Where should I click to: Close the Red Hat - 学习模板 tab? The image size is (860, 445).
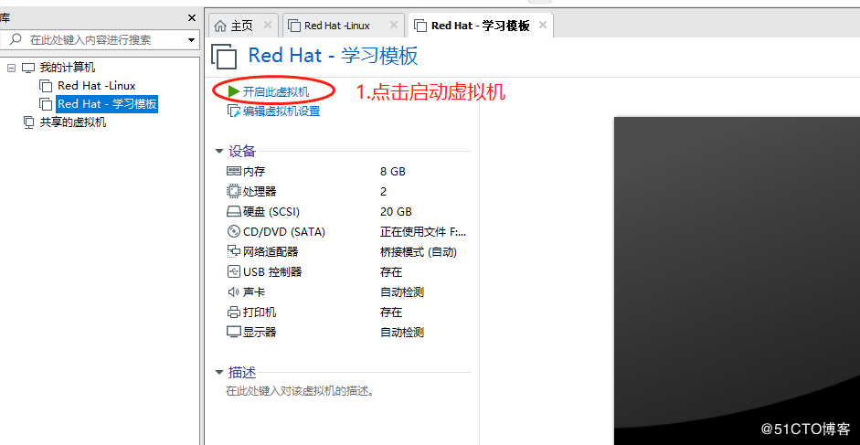[543, 25]
